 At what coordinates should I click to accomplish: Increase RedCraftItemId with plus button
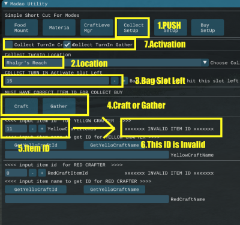(x=42, y=173)
